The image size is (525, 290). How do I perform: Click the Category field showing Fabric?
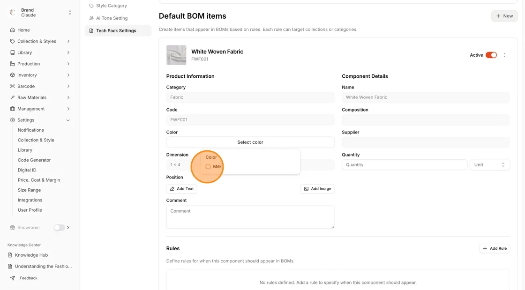250,97
